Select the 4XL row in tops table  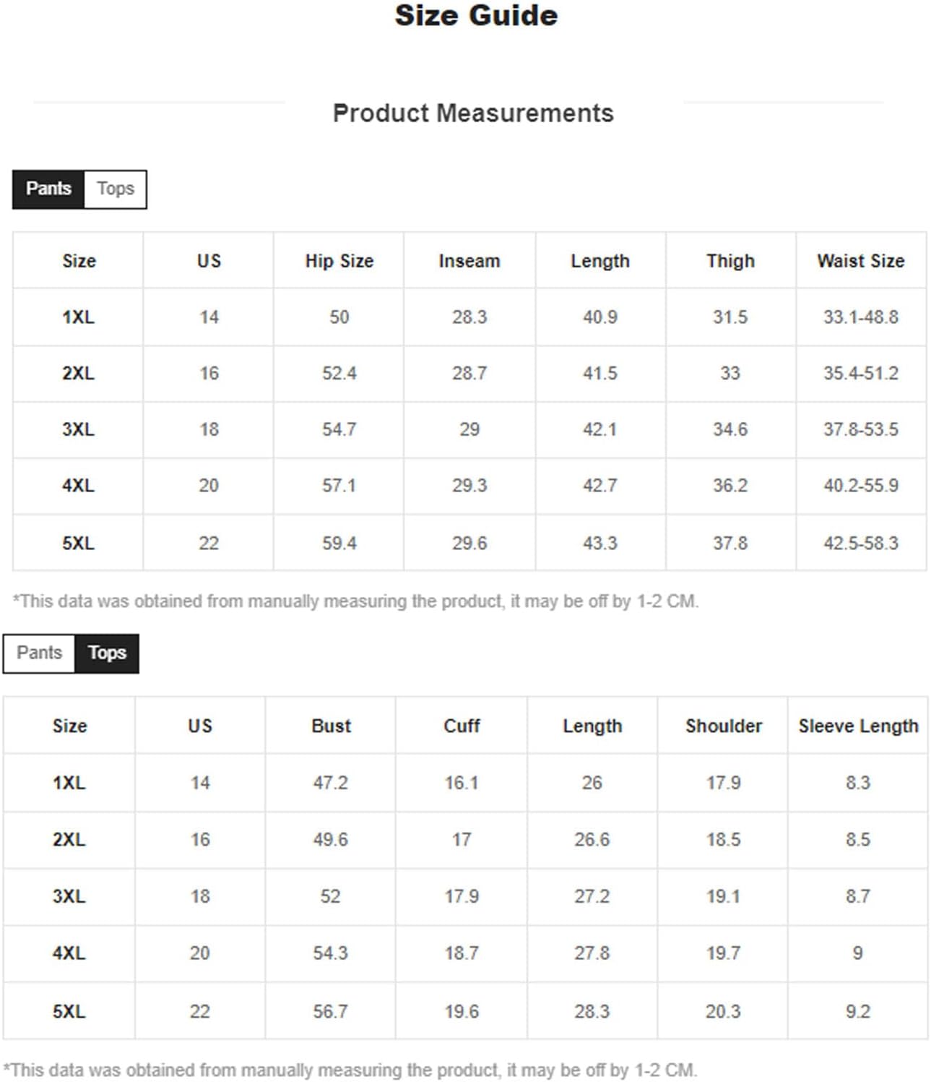click(466, 953)
